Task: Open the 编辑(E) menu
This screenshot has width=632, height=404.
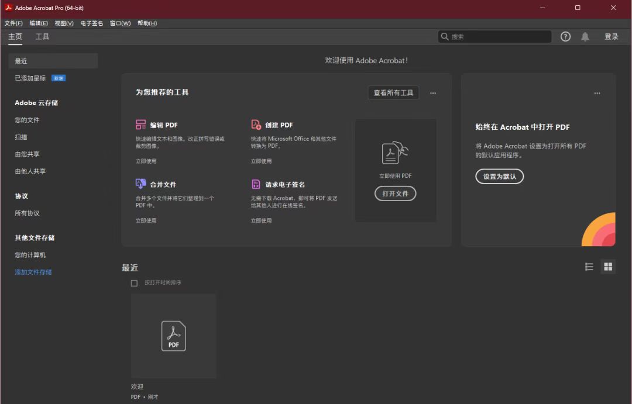Action: pyautogui.click(x=38, y=23)
